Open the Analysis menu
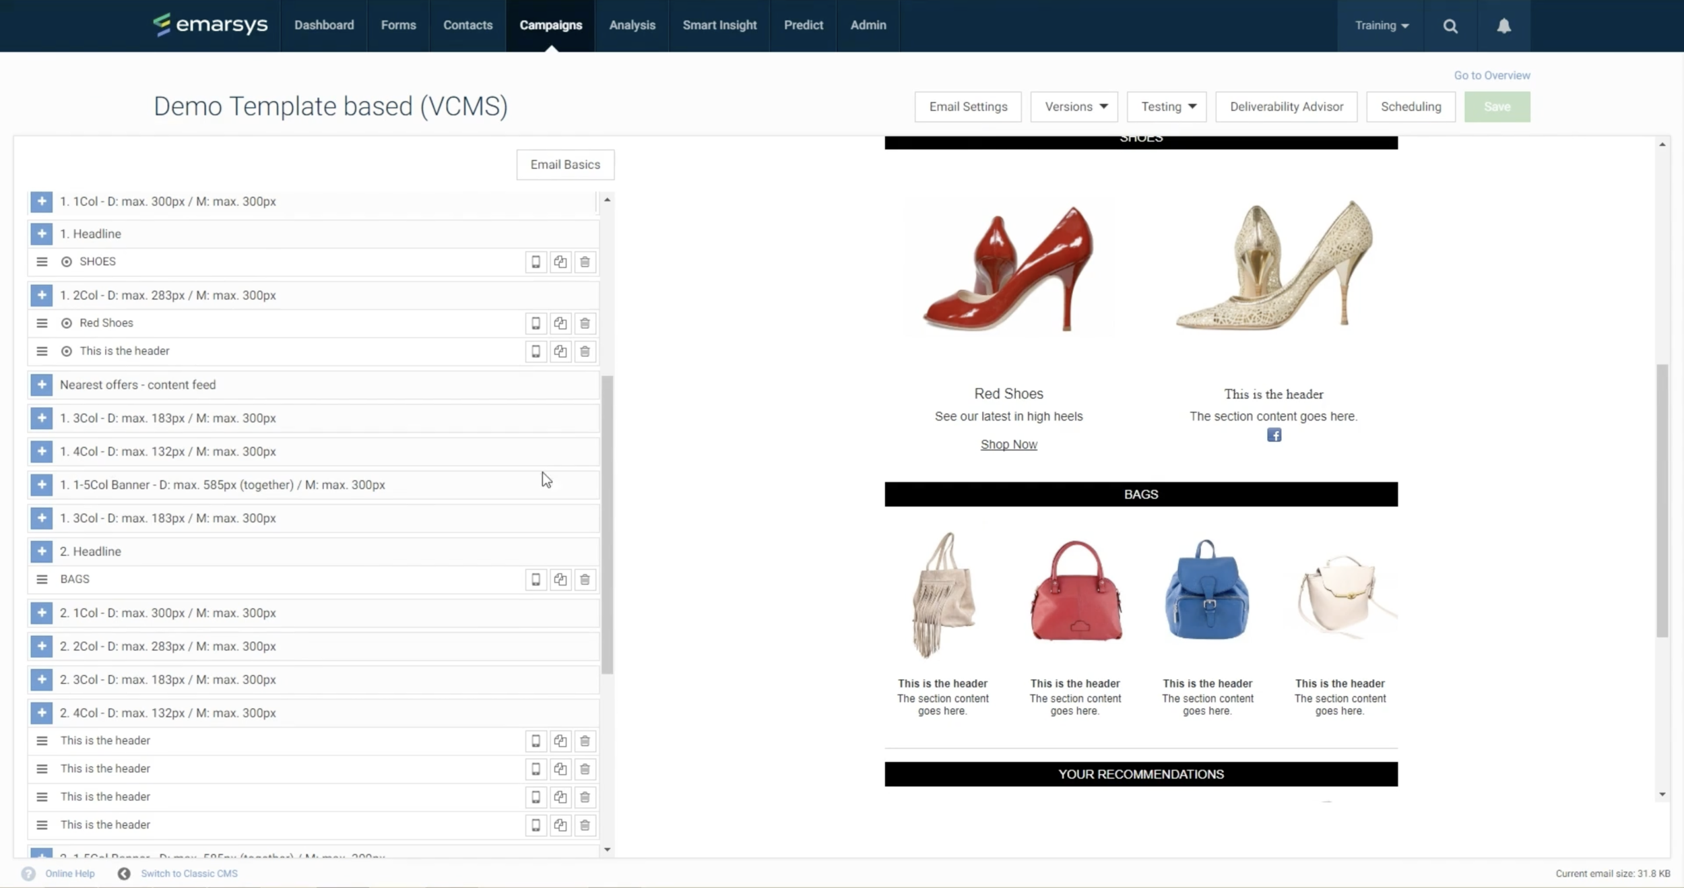 632,26
